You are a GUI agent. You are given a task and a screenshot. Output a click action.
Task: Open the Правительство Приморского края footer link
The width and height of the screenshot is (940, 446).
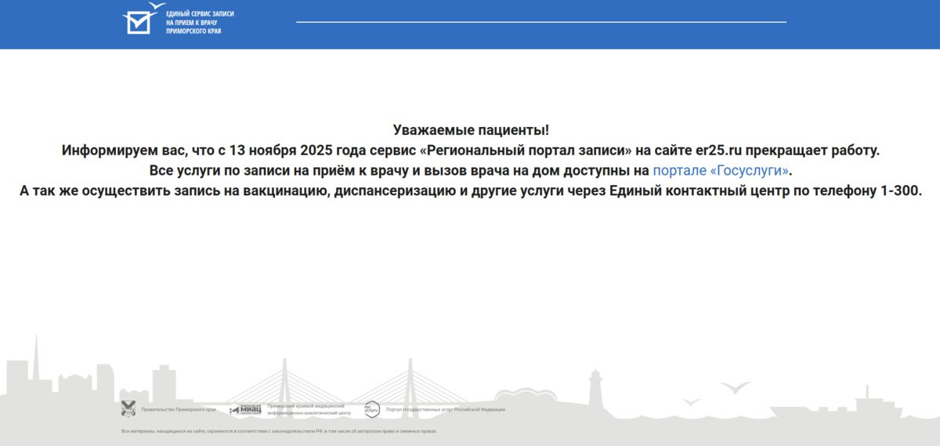point(178,409)
